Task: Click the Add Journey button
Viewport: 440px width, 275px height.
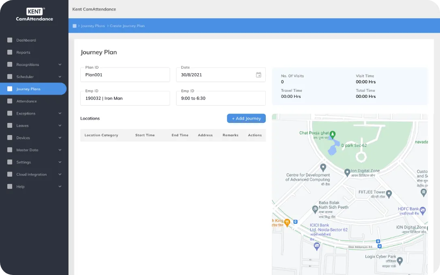Action: pos(246,118)
